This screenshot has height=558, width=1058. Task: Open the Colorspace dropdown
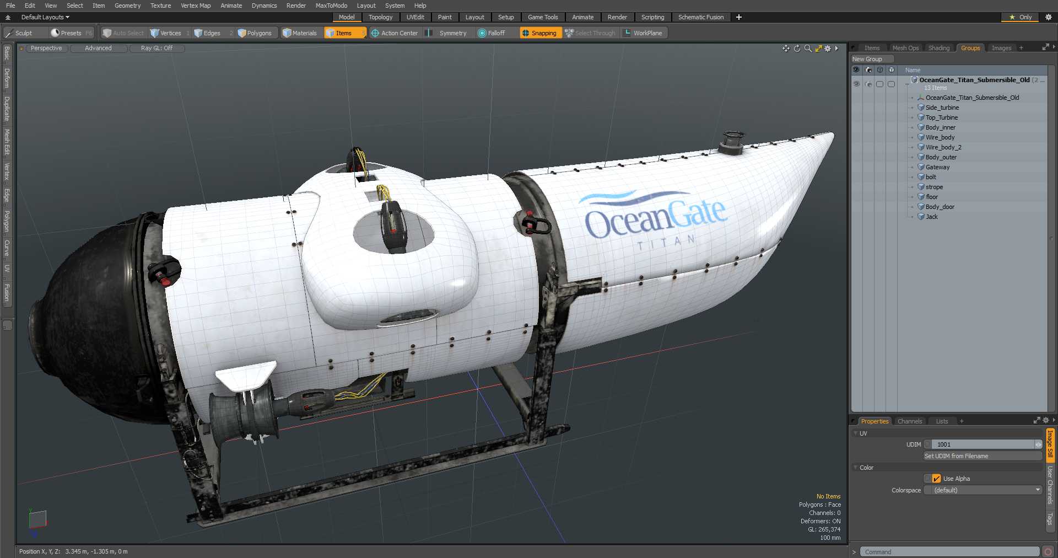983,490
